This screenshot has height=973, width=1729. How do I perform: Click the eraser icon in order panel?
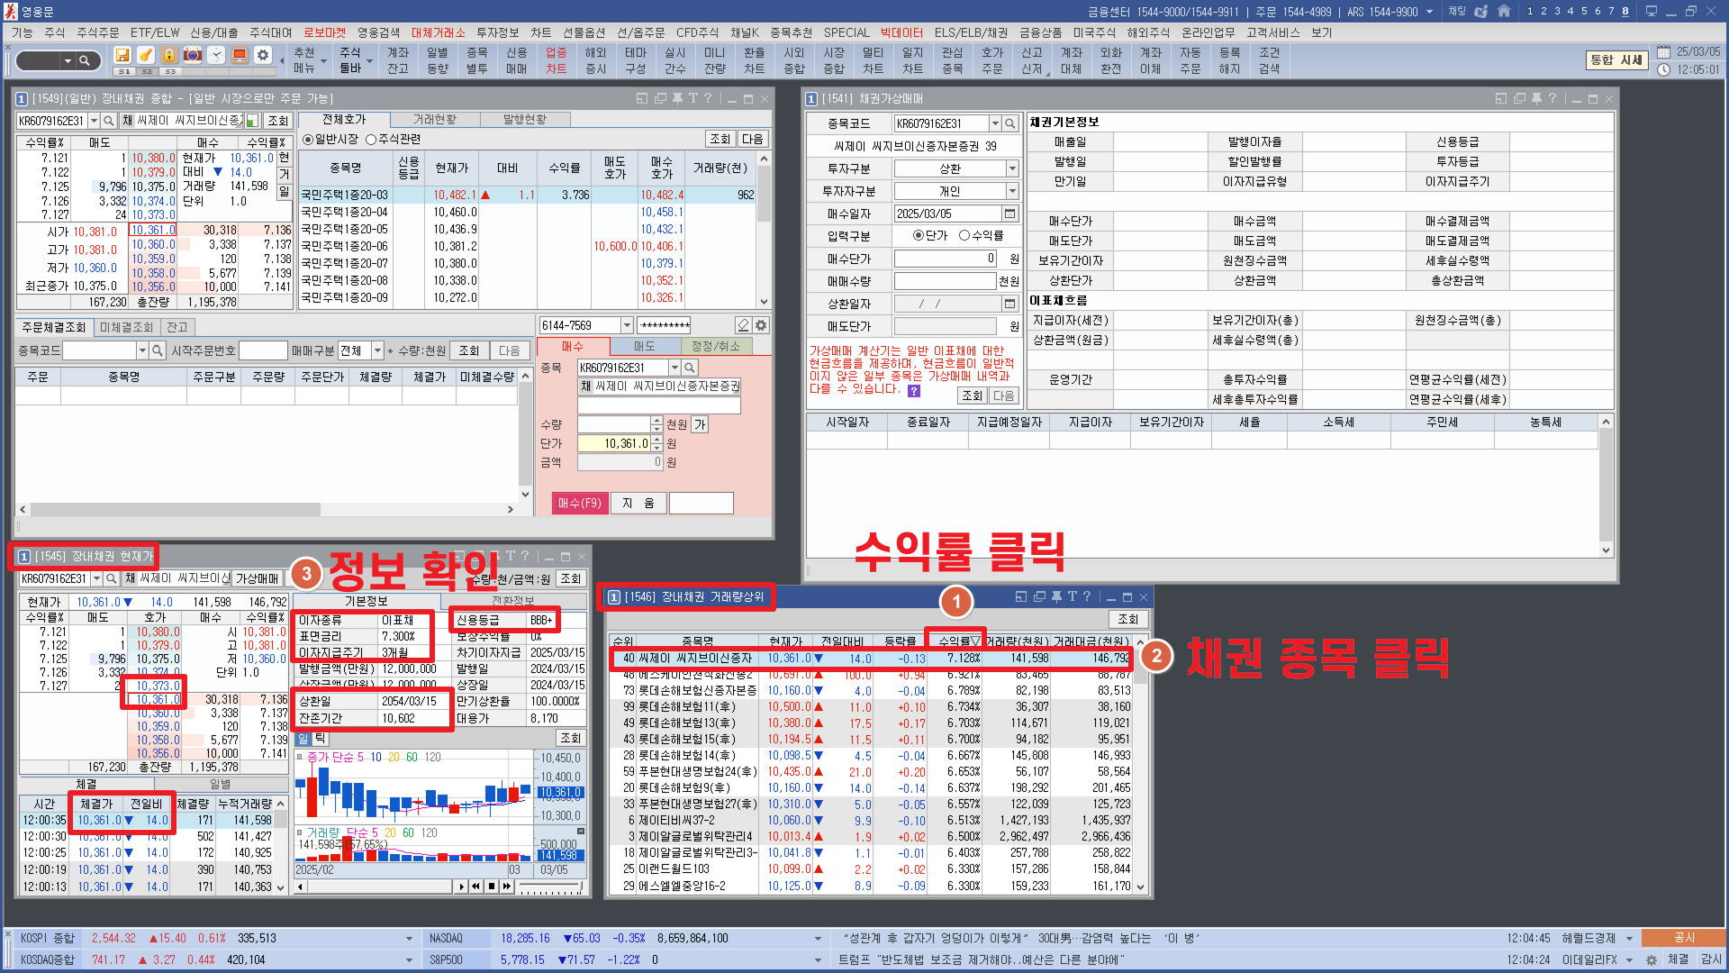(743, 325)
